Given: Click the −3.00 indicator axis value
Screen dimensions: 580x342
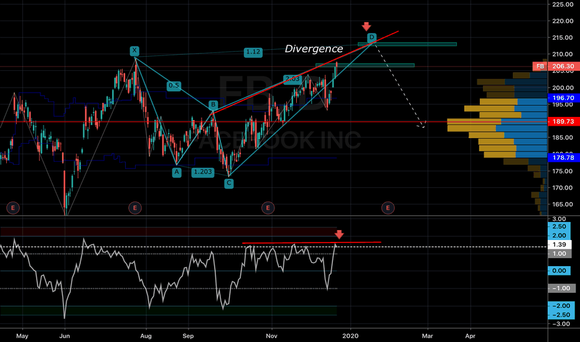Looking at the screenshot, I should (x=561, y=324).
